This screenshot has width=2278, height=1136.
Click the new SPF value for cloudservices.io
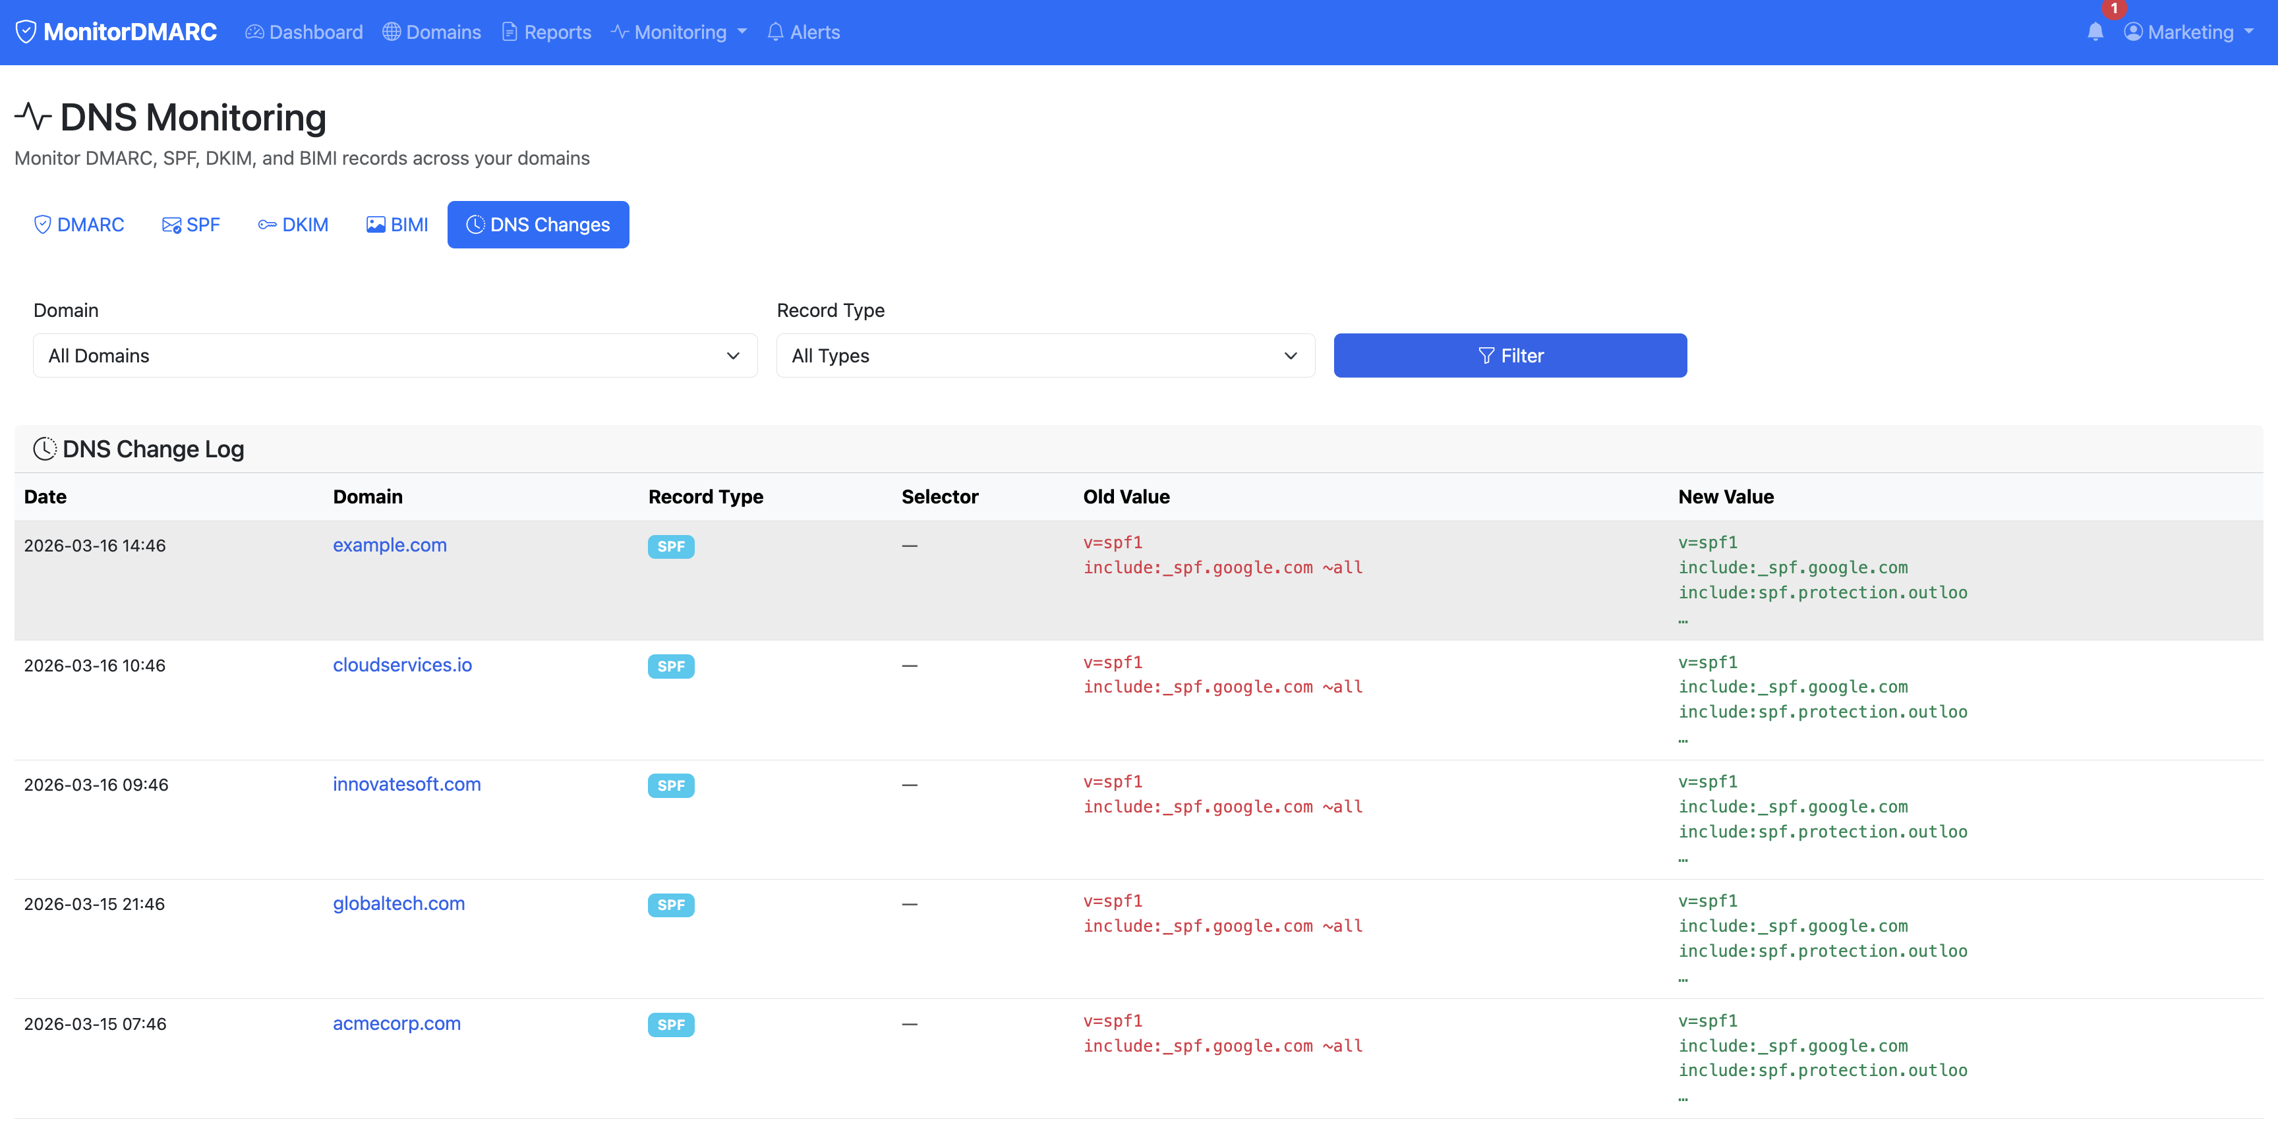pos(1823,699)
